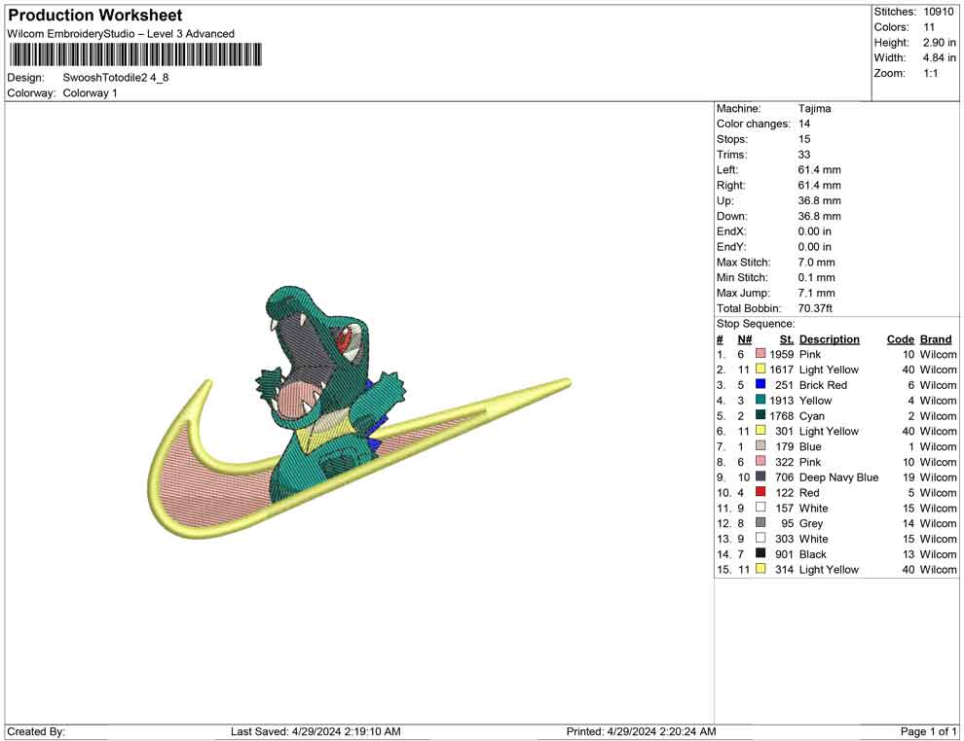The height and width of the screenshot is (741, 964).
Task: Click the Total Bobbin value 70.37ft
Action: [815, 308]
